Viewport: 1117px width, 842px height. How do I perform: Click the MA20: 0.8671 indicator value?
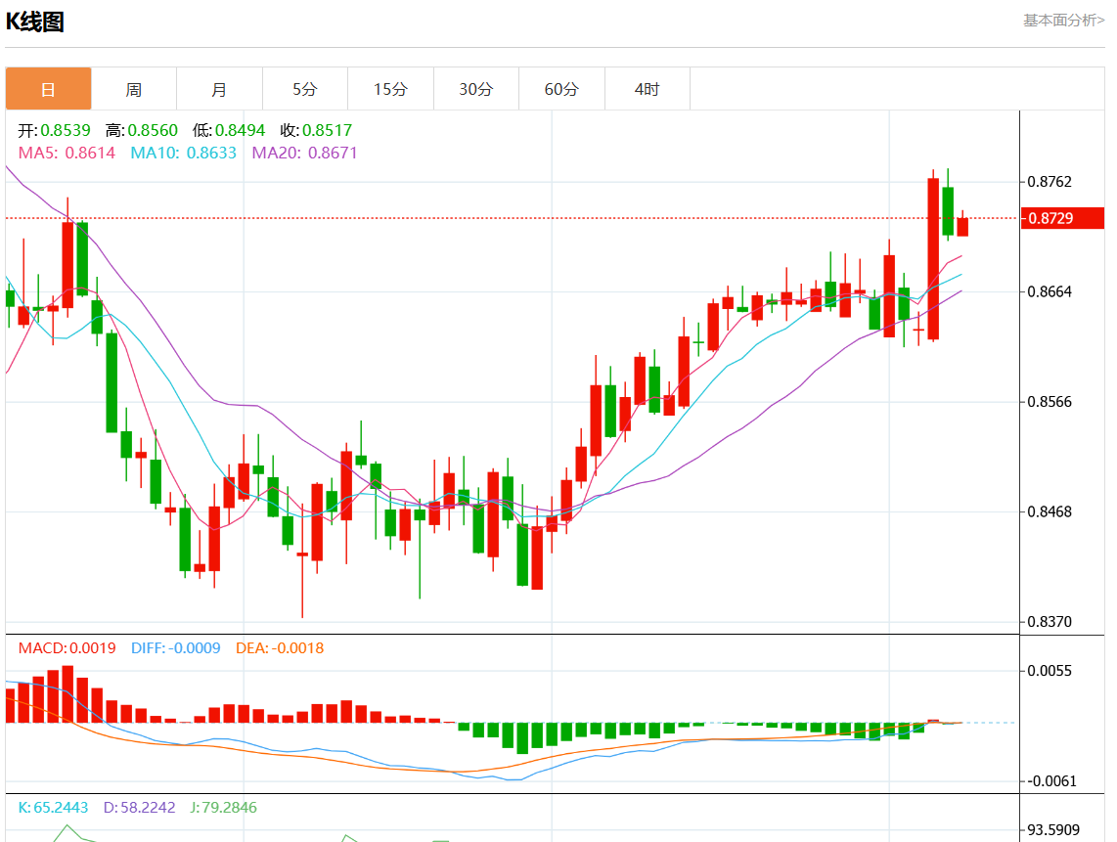coord(304,153)
